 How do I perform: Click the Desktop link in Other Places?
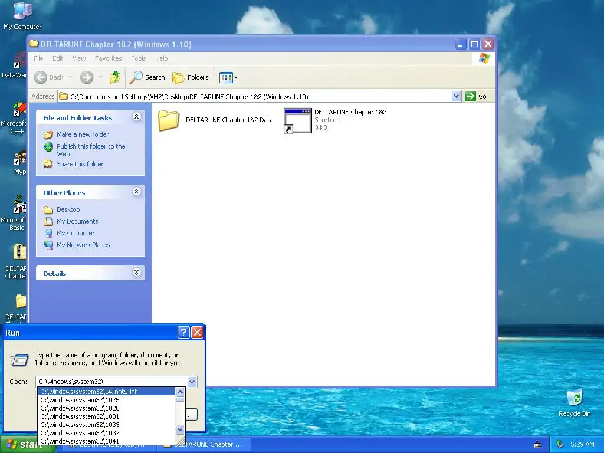click(x=68, y=209)
